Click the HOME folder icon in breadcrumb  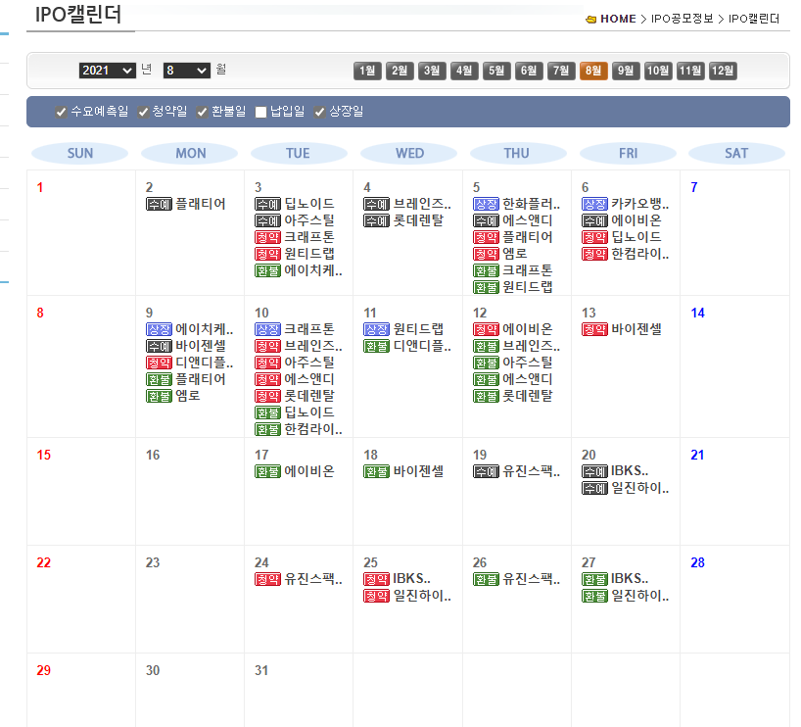591,20
